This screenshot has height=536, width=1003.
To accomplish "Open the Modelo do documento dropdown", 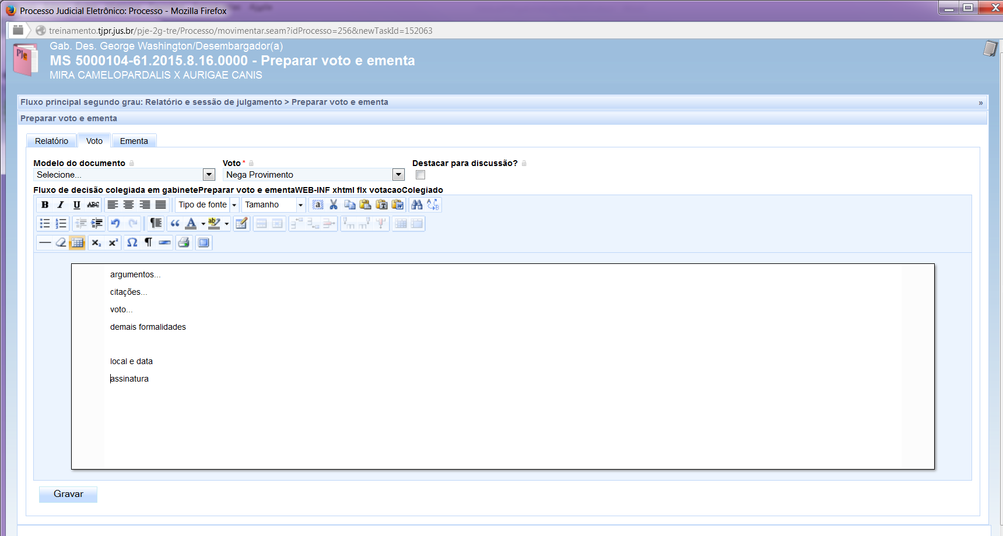I will coord(124,175).
